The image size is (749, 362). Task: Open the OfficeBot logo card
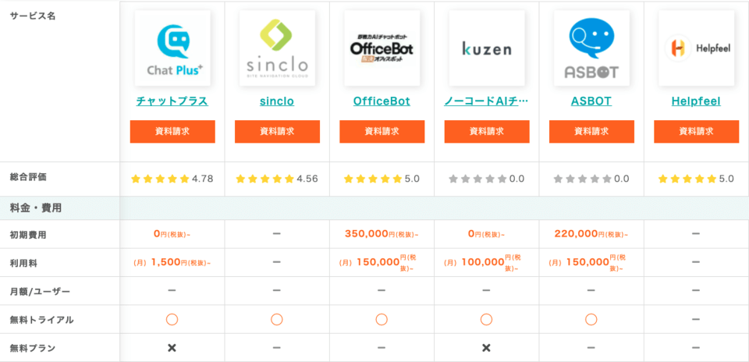point(382,48)
